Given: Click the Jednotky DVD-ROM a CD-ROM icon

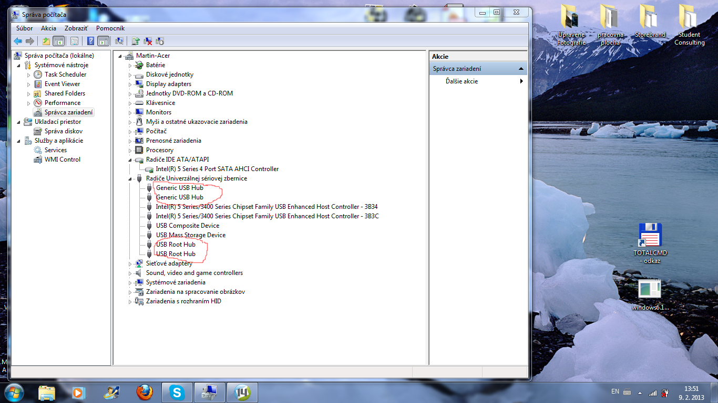Looking at the screenshot, I should (139, 93).
